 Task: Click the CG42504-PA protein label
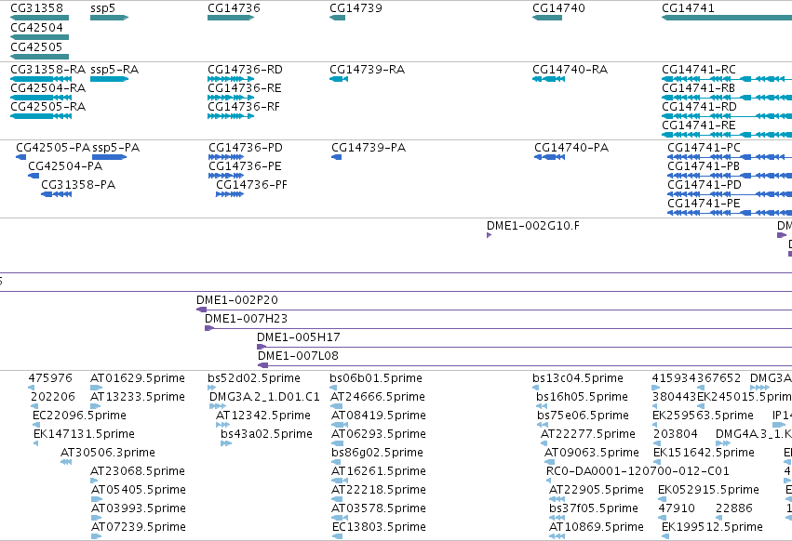[65, 166]
